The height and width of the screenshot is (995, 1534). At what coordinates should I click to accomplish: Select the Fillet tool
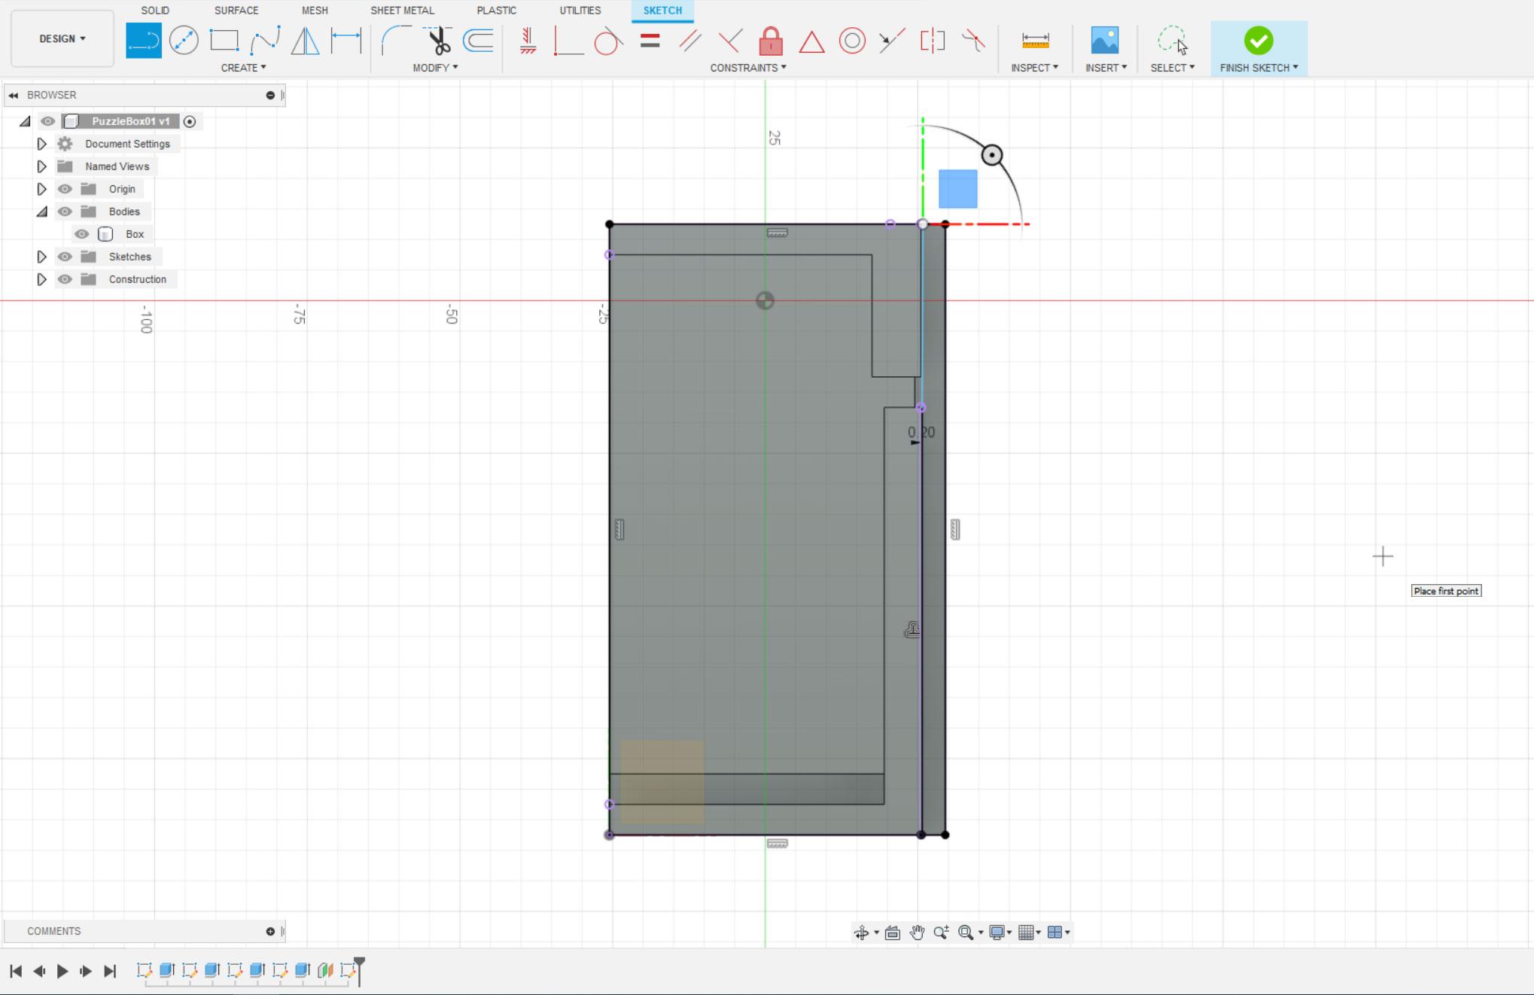pyautogui.click(x=395, y=41)
